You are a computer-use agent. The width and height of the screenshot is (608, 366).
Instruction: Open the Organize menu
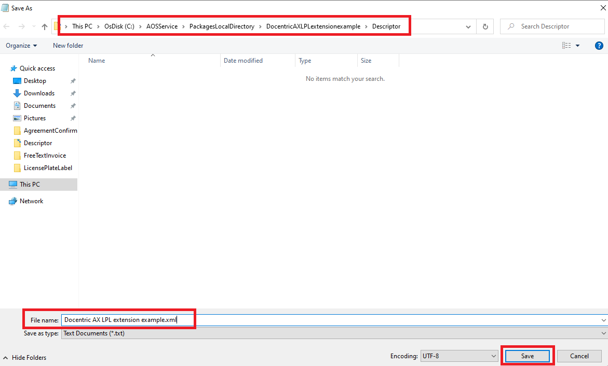(21, 46)
